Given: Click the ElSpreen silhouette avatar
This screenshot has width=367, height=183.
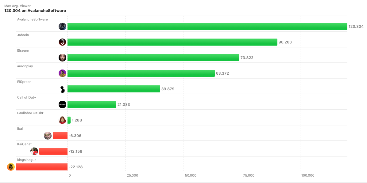Looking at the screenshot, I should pyautogui.click(x=62, y=89).
